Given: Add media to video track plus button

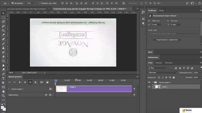Looking at the screenshot, I should point(134,89).
